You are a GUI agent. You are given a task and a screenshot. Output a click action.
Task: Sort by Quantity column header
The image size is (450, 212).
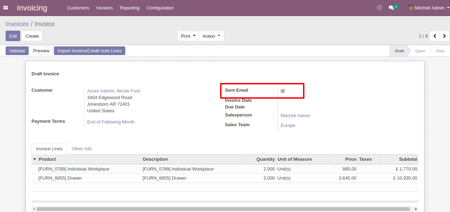tap(261, 159)
